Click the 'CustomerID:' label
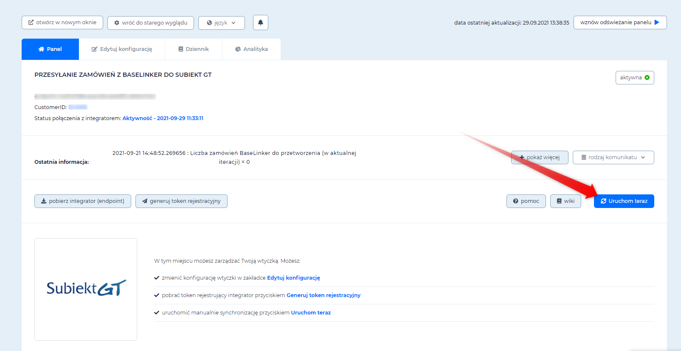681x351 pixels. coord(51,107)
